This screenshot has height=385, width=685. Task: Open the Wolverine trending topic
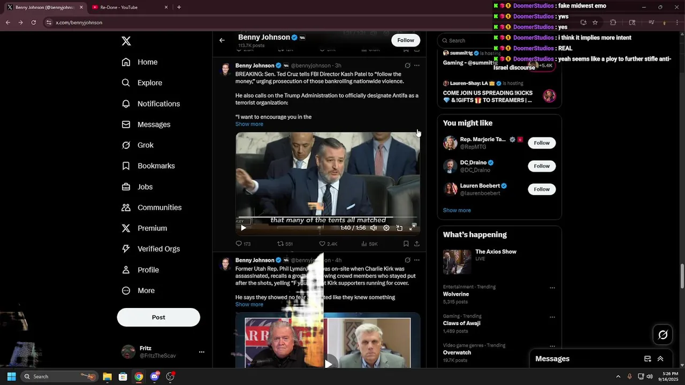(x=456, y=294)
